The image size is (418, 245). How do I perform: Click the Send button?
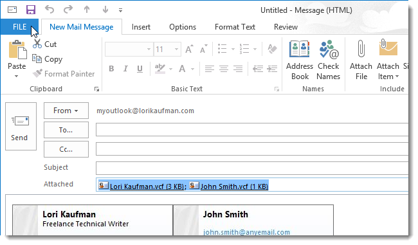tap(21, 127)
